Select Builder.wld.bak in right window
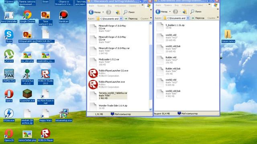Screen dimensions: 257x144 click(x=169, y=71)
